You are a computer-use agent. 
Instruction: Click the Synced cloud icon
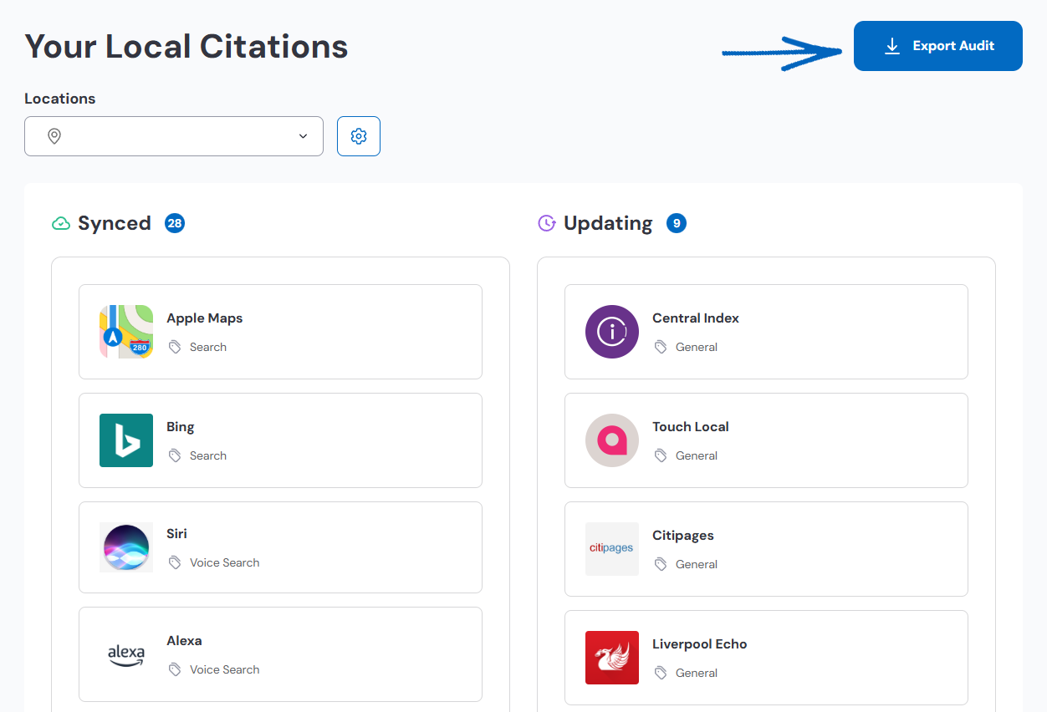[x=60, y=223]
